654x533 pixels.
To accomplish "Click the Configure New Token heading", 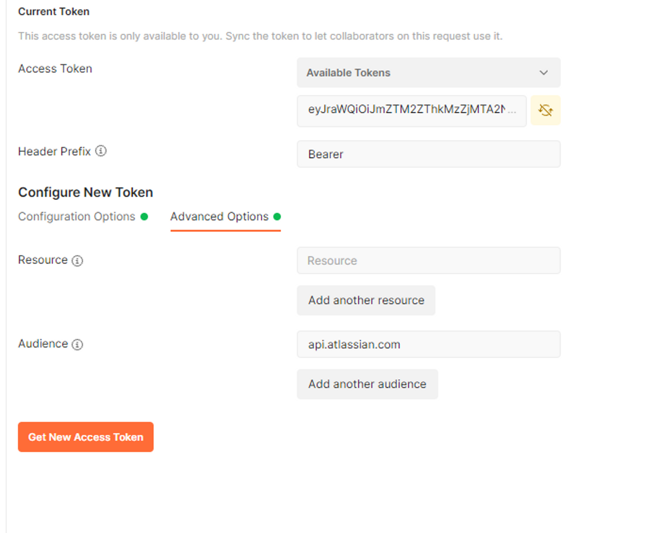I will [85, 192].
